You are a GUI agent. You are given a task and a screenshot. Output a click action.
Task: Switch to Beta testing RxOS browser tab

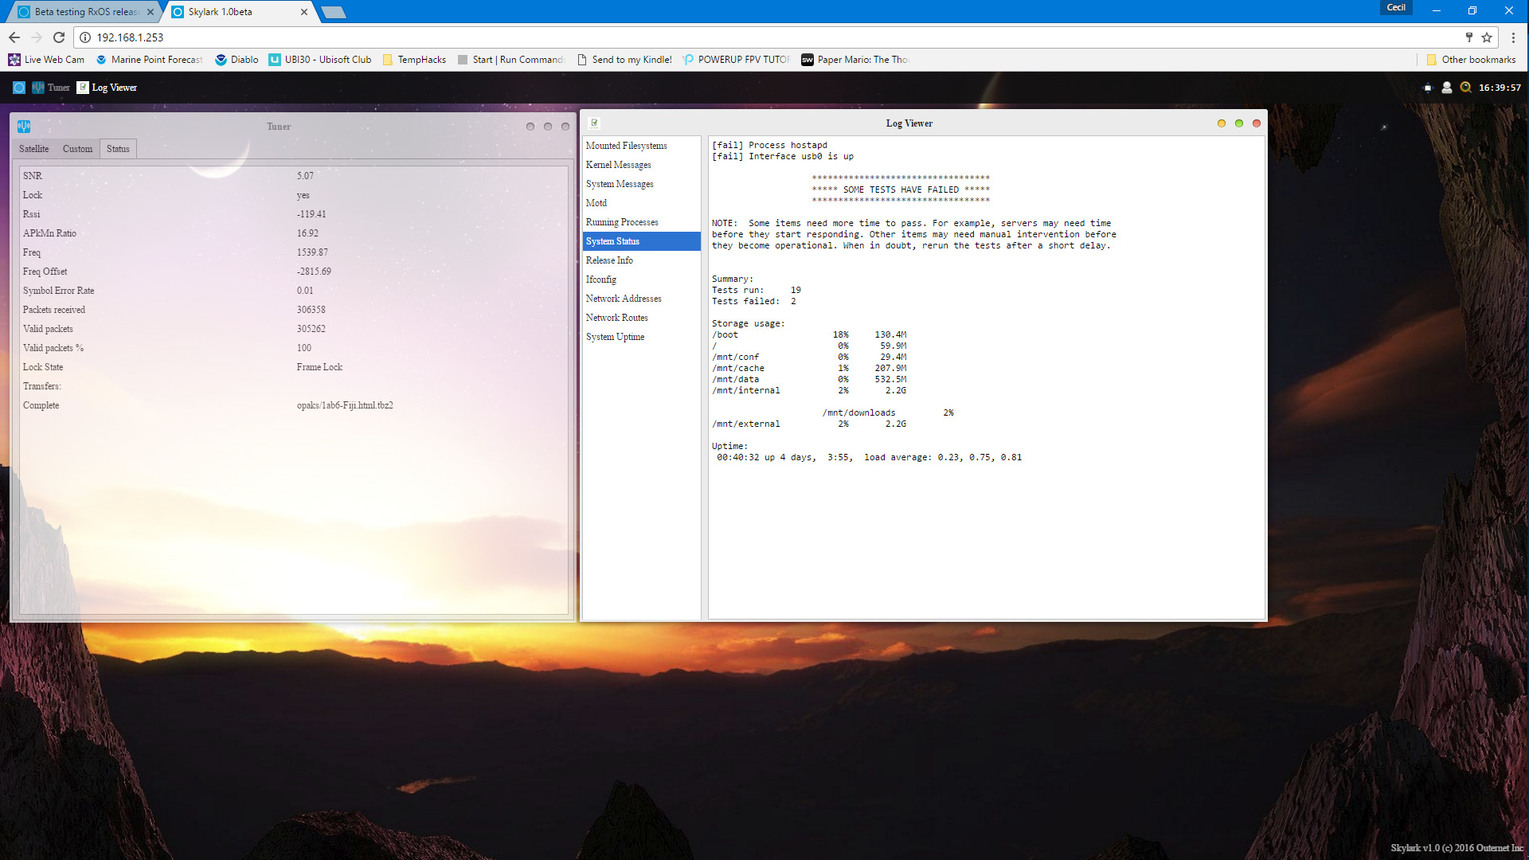[x=84, y=12]
